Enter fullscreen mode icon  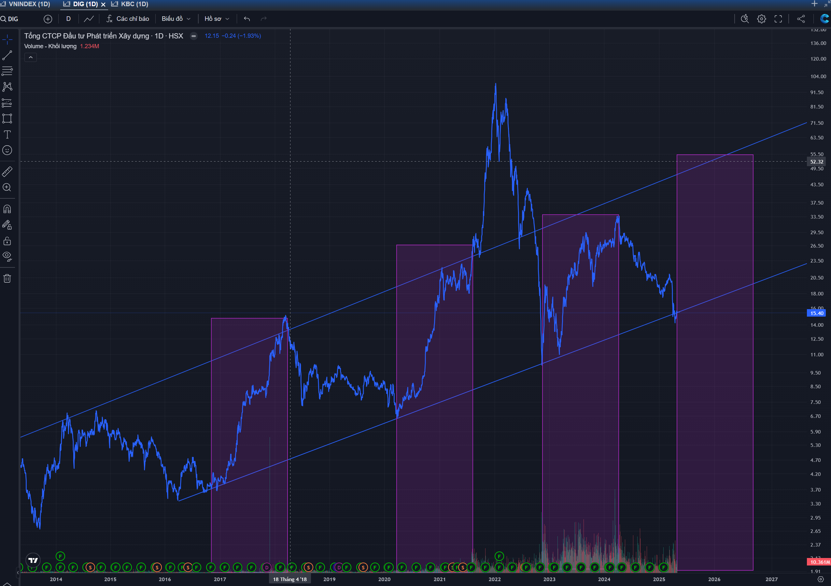[x=778, y=19]
